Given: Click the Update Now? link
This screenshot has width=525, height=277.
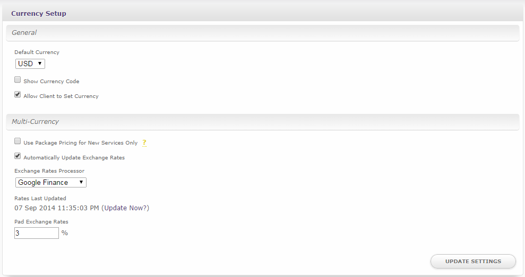Looking at the screenshot, I should [x=126, y=208].
